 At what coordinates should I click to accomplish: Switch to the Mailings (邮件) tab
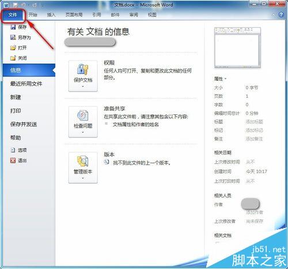click(x=115, y=14)
